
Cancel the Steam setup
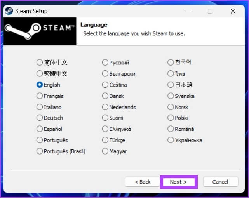coord(220,182)
